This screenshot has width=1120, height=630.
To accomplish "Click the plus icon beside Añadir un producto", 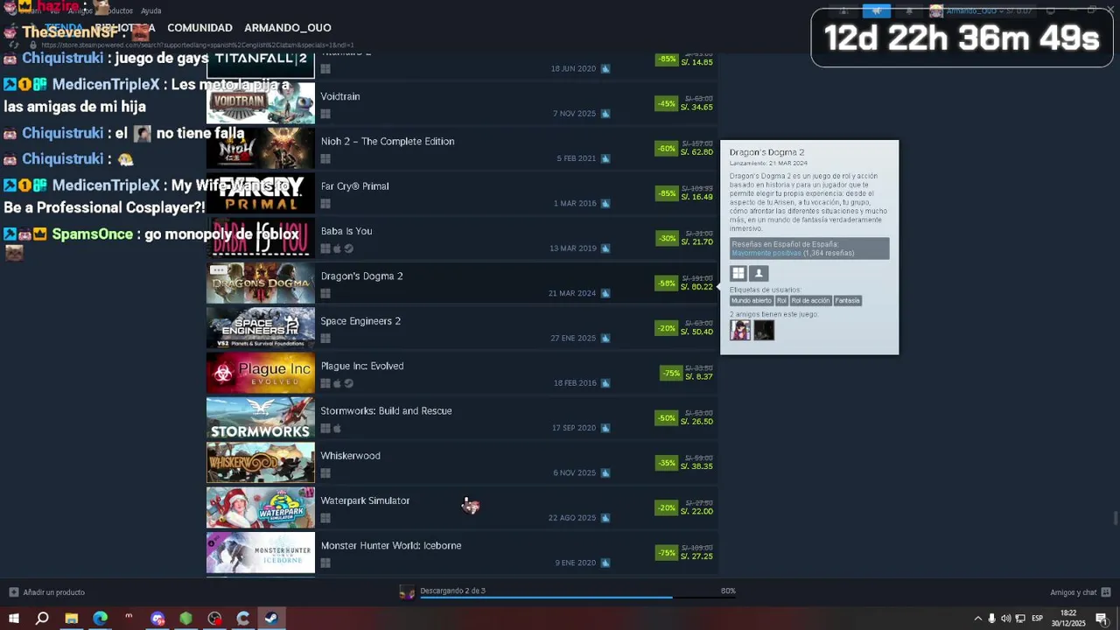I will (13, 592).
